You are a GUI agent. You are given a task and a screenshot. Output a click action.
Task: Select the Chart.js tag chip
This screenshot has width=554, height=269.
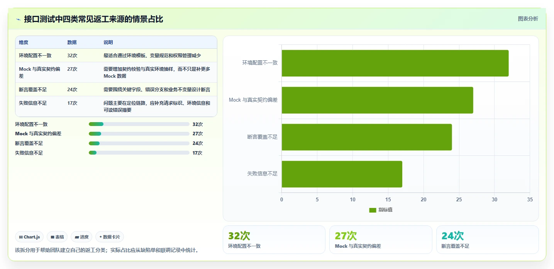pos(29,237)
